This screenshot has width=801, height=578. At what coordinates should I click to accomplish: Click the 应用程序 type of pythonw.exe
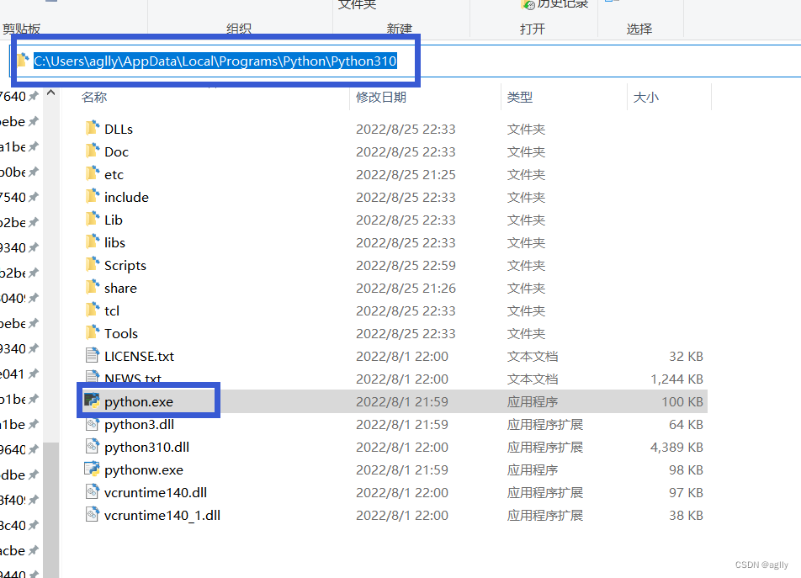click(533, 470)
